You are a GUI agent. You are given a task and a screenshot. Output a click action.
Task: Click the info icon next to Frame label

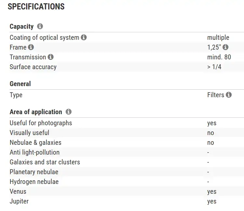coord(31,47)
